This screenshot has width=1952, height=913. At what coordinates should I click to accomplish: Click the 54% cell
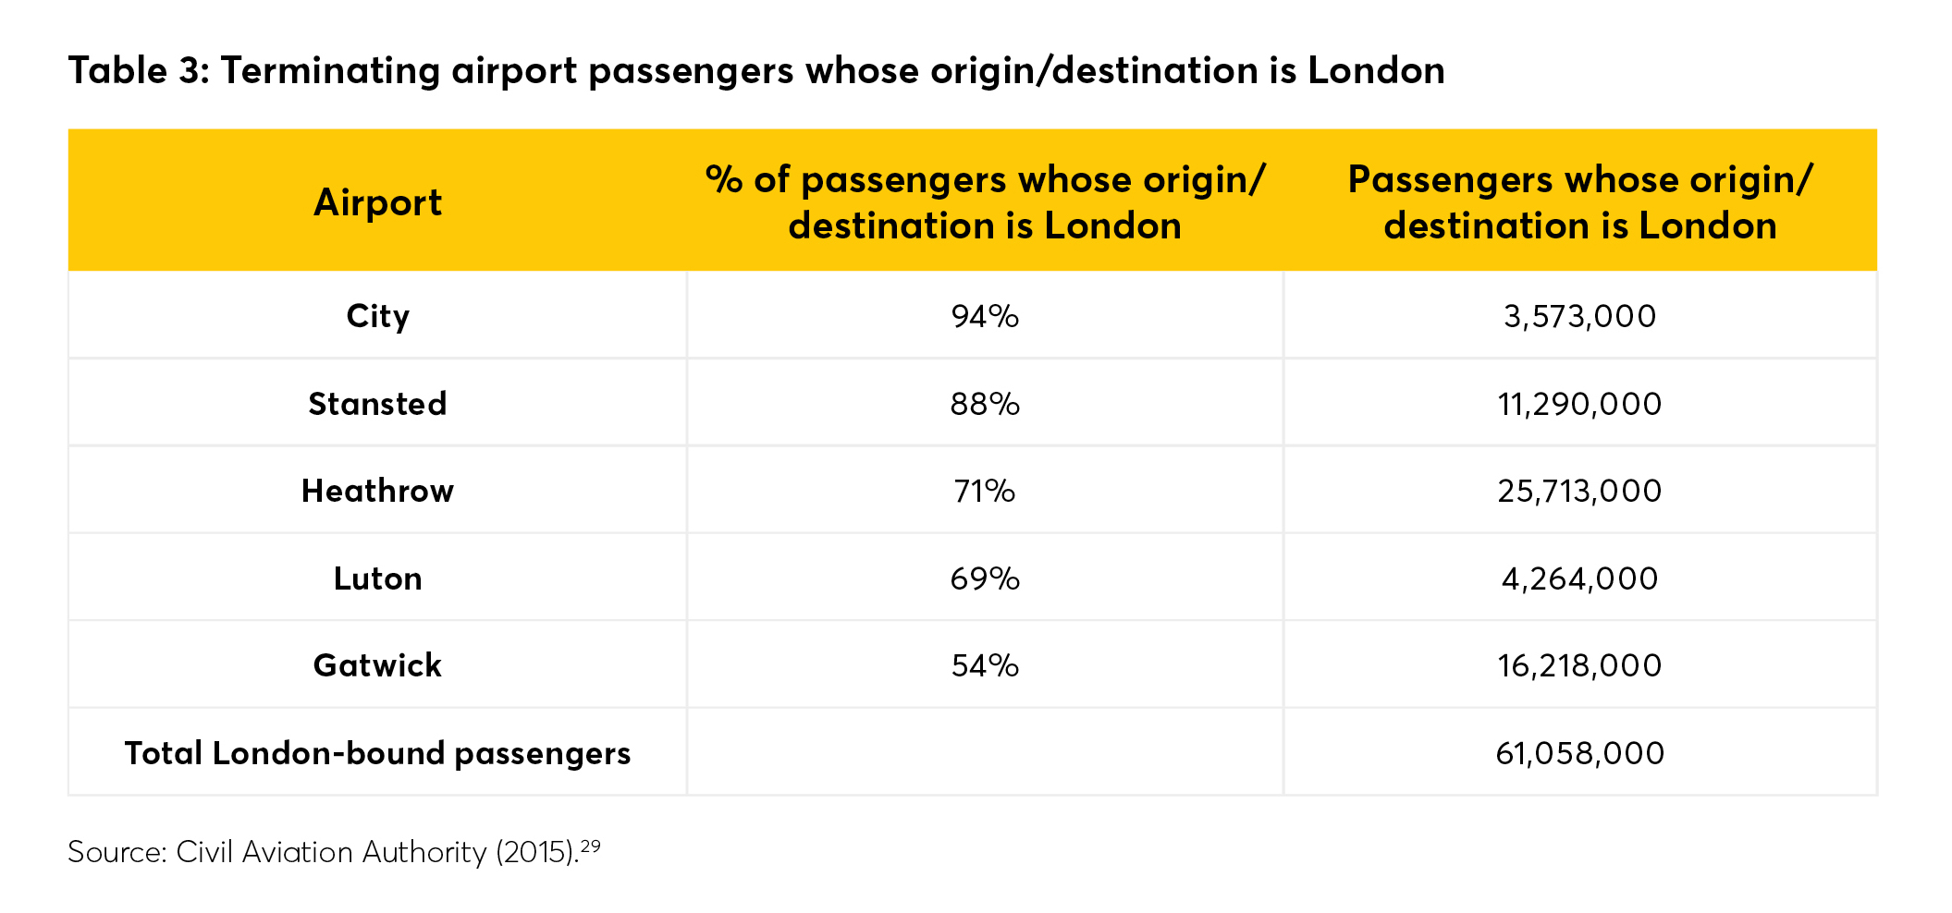985,665
